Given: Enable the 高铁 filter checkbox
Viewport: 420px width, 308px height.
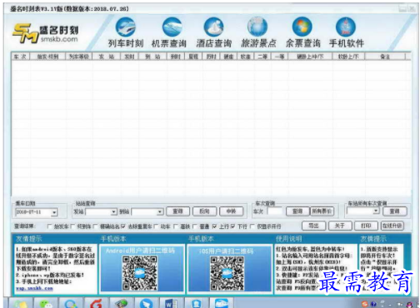Looking at the screenshot, I should (175, 226).
